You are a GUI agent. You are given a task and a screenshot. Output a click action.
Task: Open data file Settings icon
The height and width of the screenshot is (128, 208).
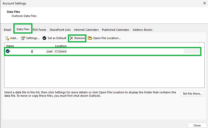click(x=23, y=38)
